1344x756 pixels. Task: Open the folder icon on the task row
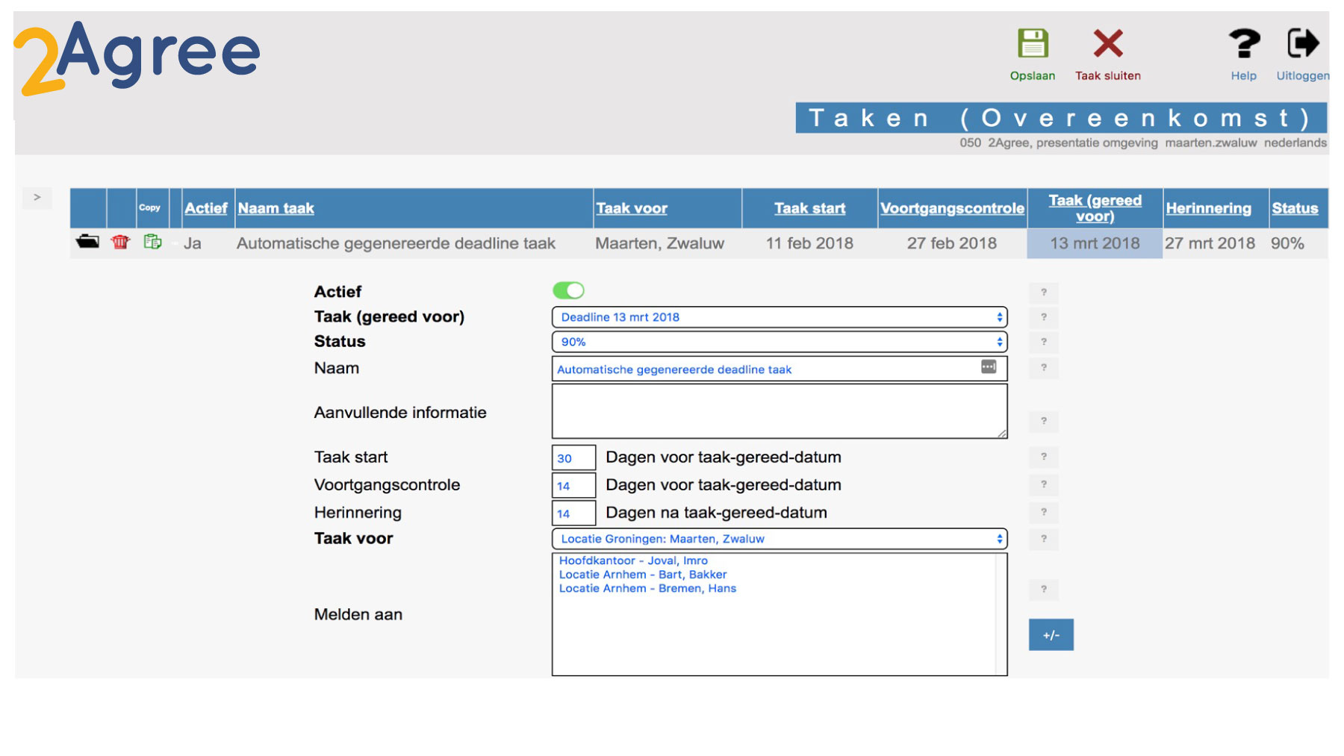pyautogui.click(x=87, y=242)
